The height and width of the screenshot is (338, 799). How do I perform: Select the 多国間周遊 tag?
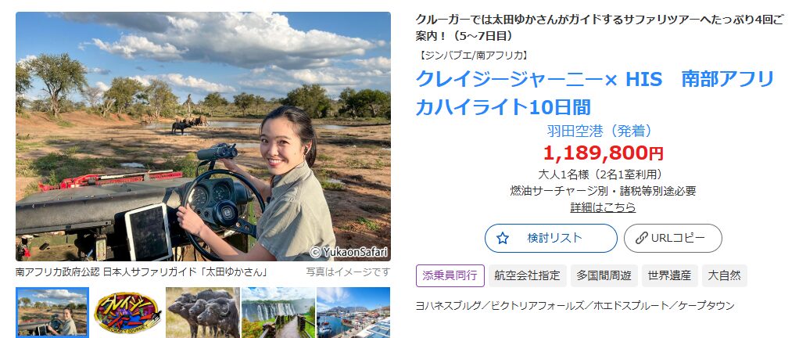tap(604, 276)
